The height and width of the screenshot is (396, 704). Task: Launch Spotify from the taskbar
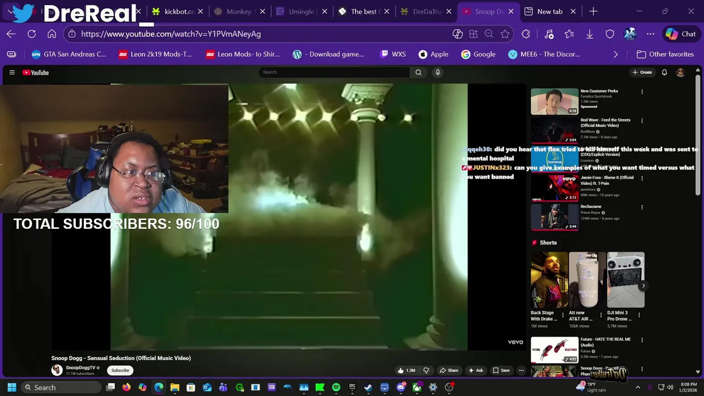[336, 387]
